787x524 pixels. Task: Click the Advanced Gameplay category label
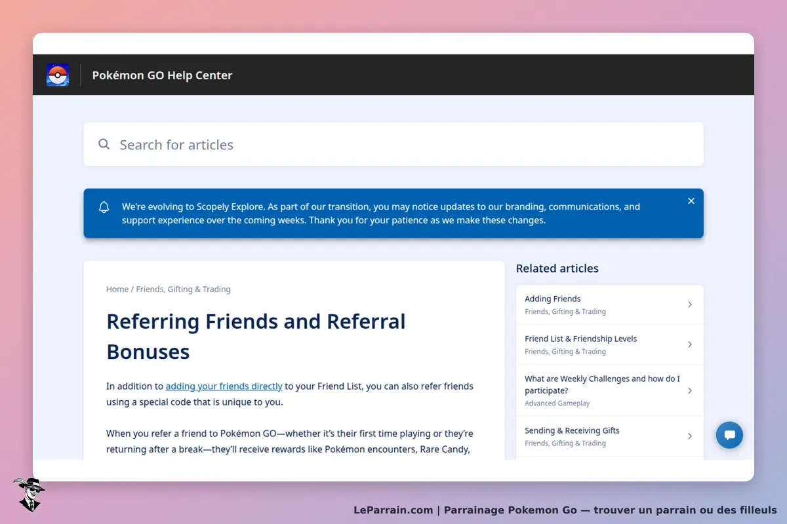tap(557, 403)
